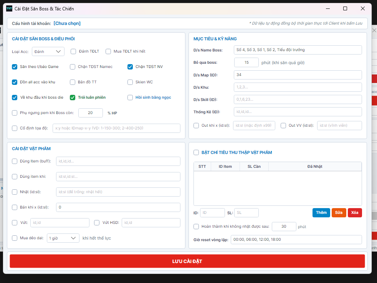Tick the Out VV (id:sl) checkbox
This screenshot has width=377, height=283.
(x=283, y=126)
